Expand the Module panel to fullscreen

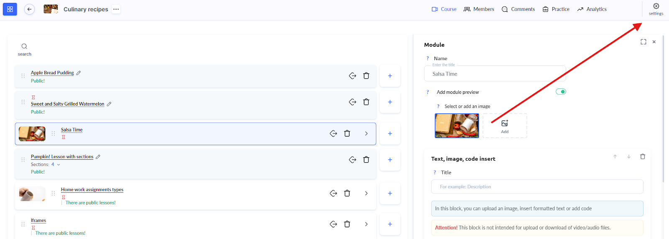643,42
